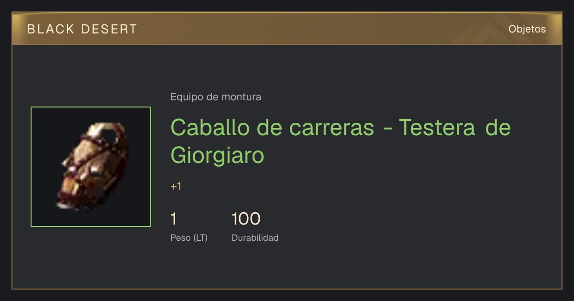Click the weight value 1
The height and width of the screenshot is (301, 574).
pos(174,219)
